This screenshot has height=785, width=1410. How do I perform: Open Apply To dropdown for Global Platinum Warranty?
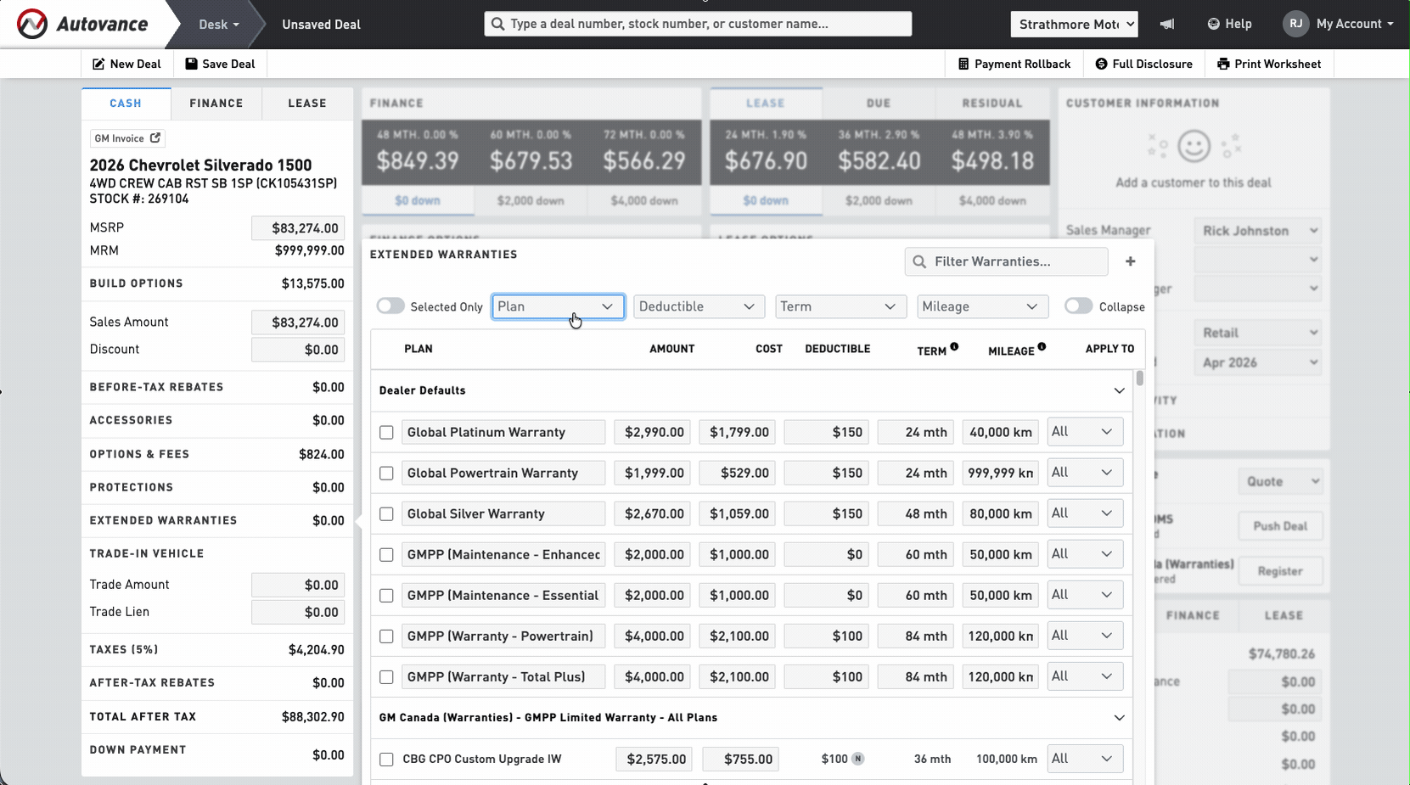(1085, 431)
